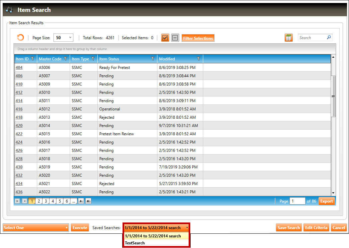
Task: Click the Modified column filter funnel
Action: point(199,59)
